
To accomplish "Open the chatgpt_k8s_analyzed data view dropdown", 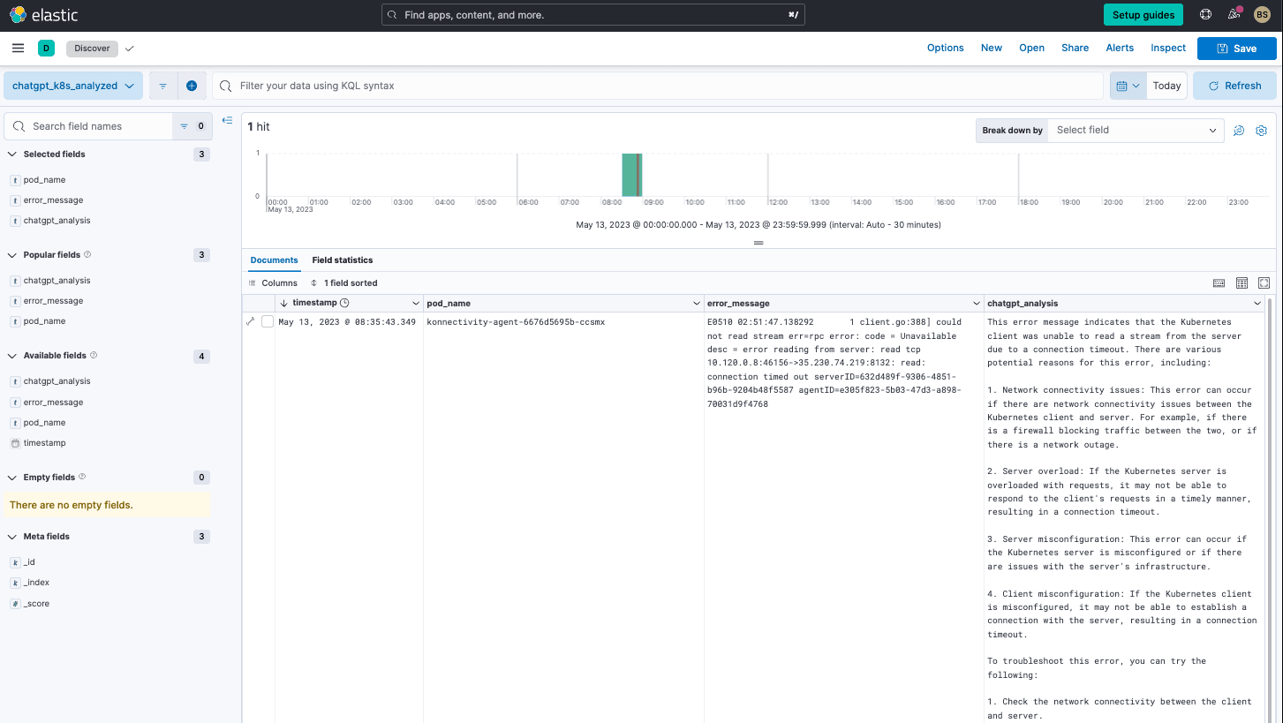I will click(72, 86).
